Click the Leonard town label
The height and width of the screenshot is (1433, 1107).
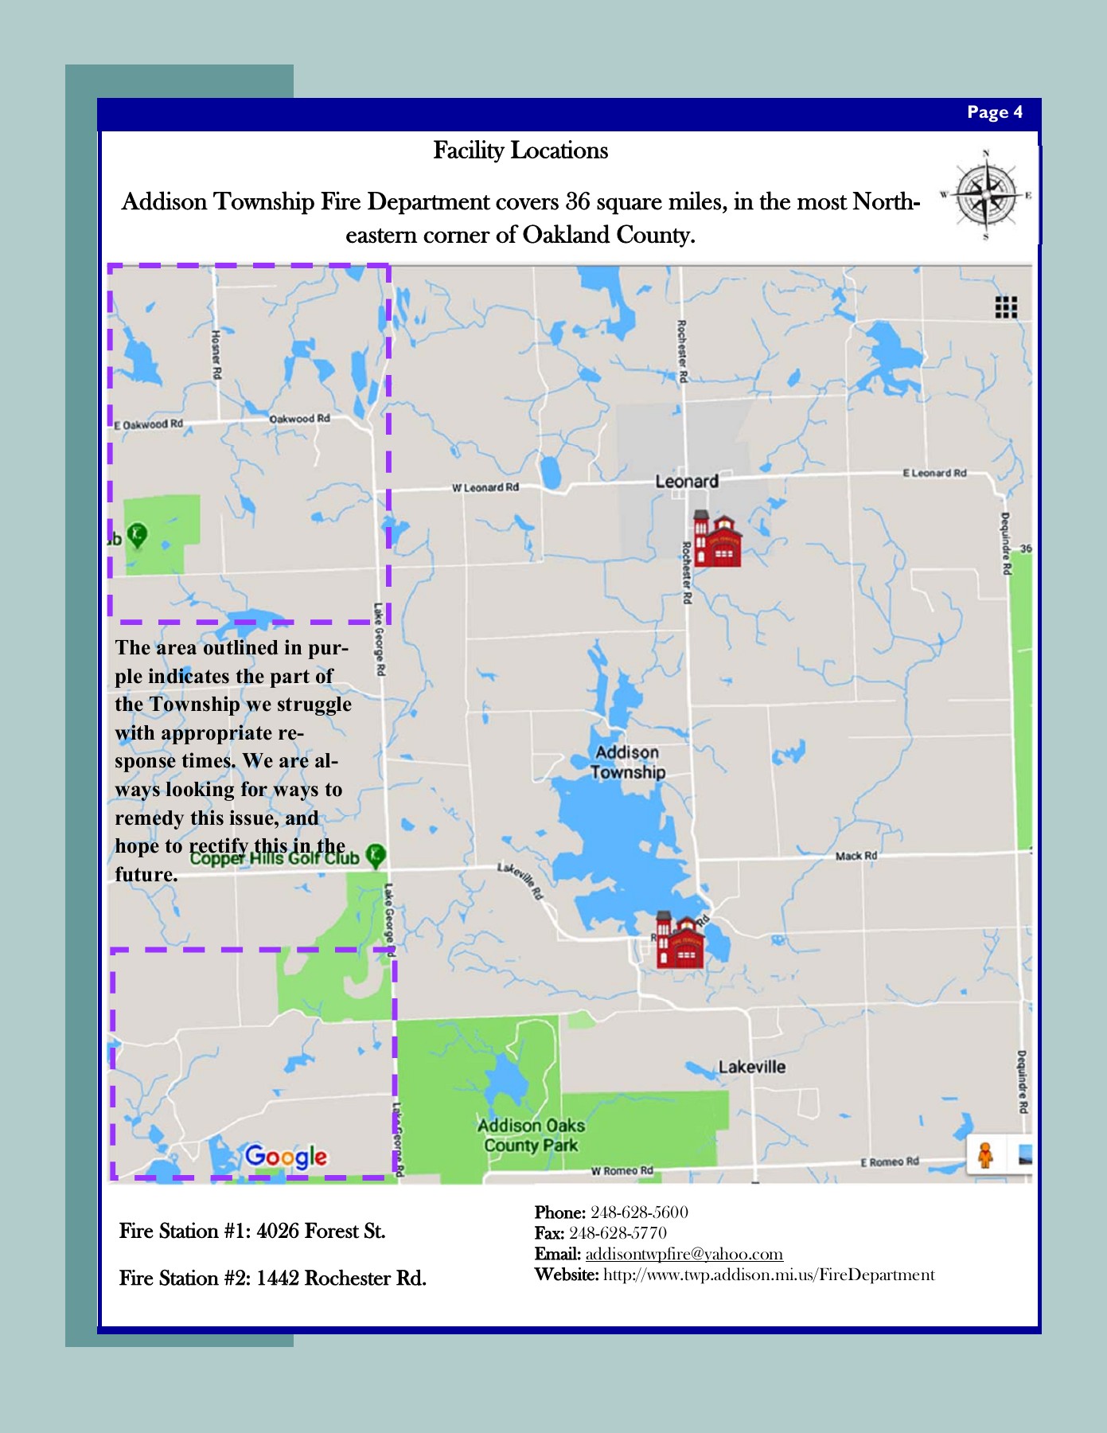pyautogui.click(x=687, y=481)
